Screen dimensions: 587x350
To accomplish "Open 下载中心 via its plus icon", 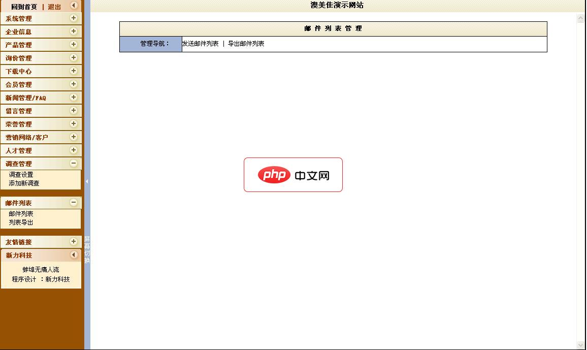I will click(x=75, y=71).
